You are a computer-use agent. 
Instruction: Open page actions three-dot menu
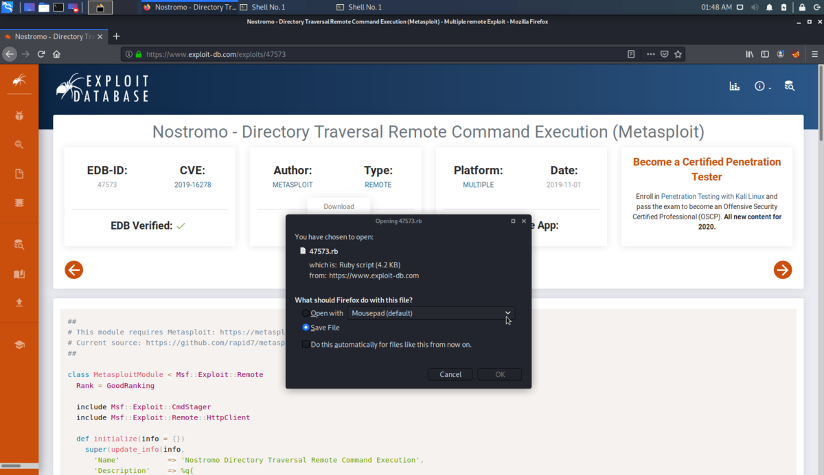point(650,54)
